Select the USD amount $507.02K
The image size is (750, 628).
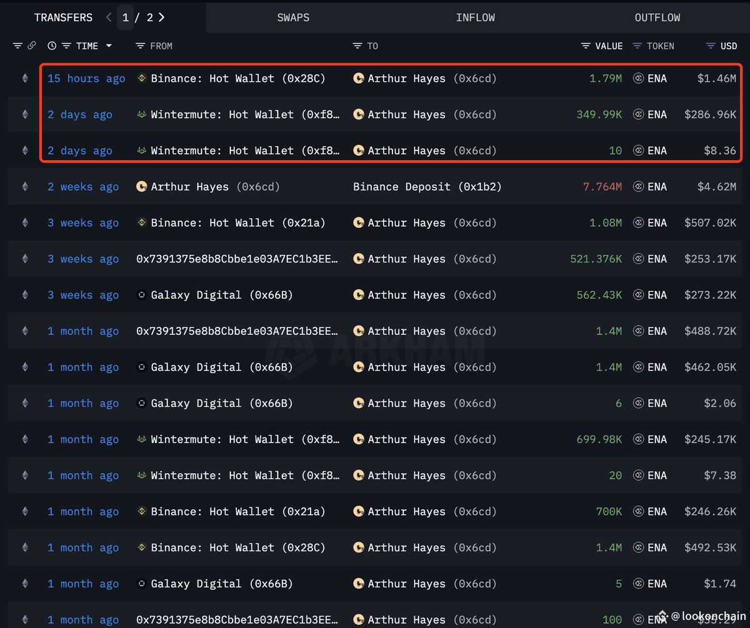point(711,222)
